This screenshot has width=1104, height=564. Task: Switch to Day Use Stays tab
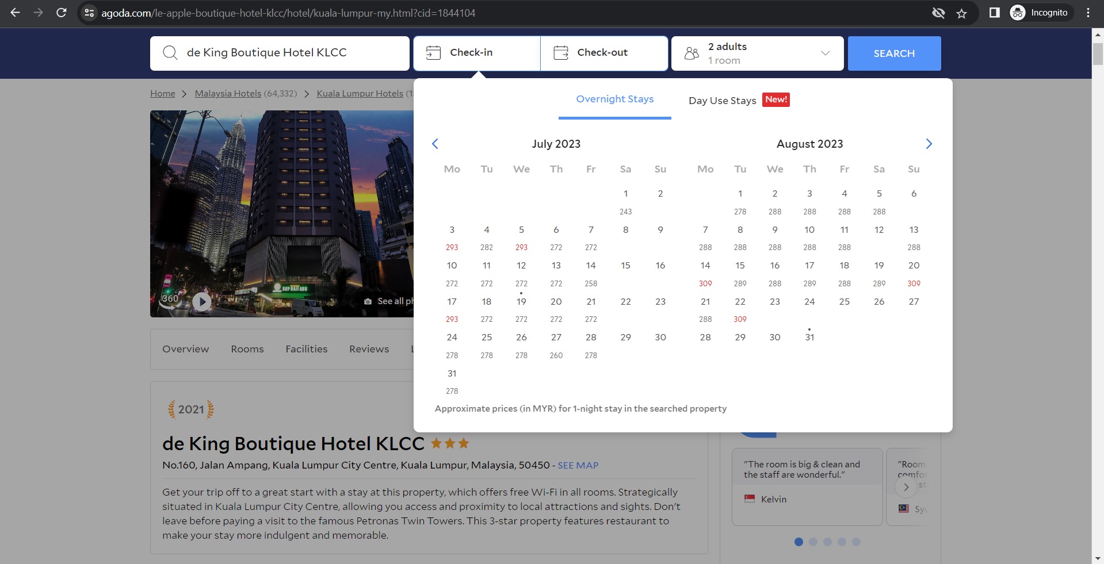[x=722, y=101]
